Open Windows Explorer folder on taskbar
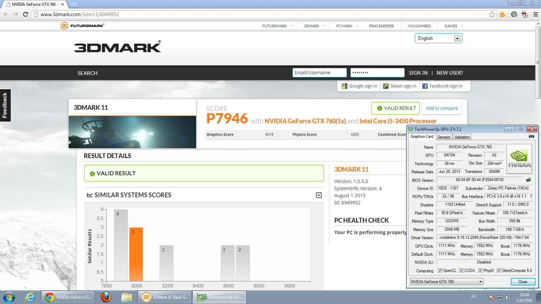This screenshot has height=304, width=541. [x=127, y=297]
